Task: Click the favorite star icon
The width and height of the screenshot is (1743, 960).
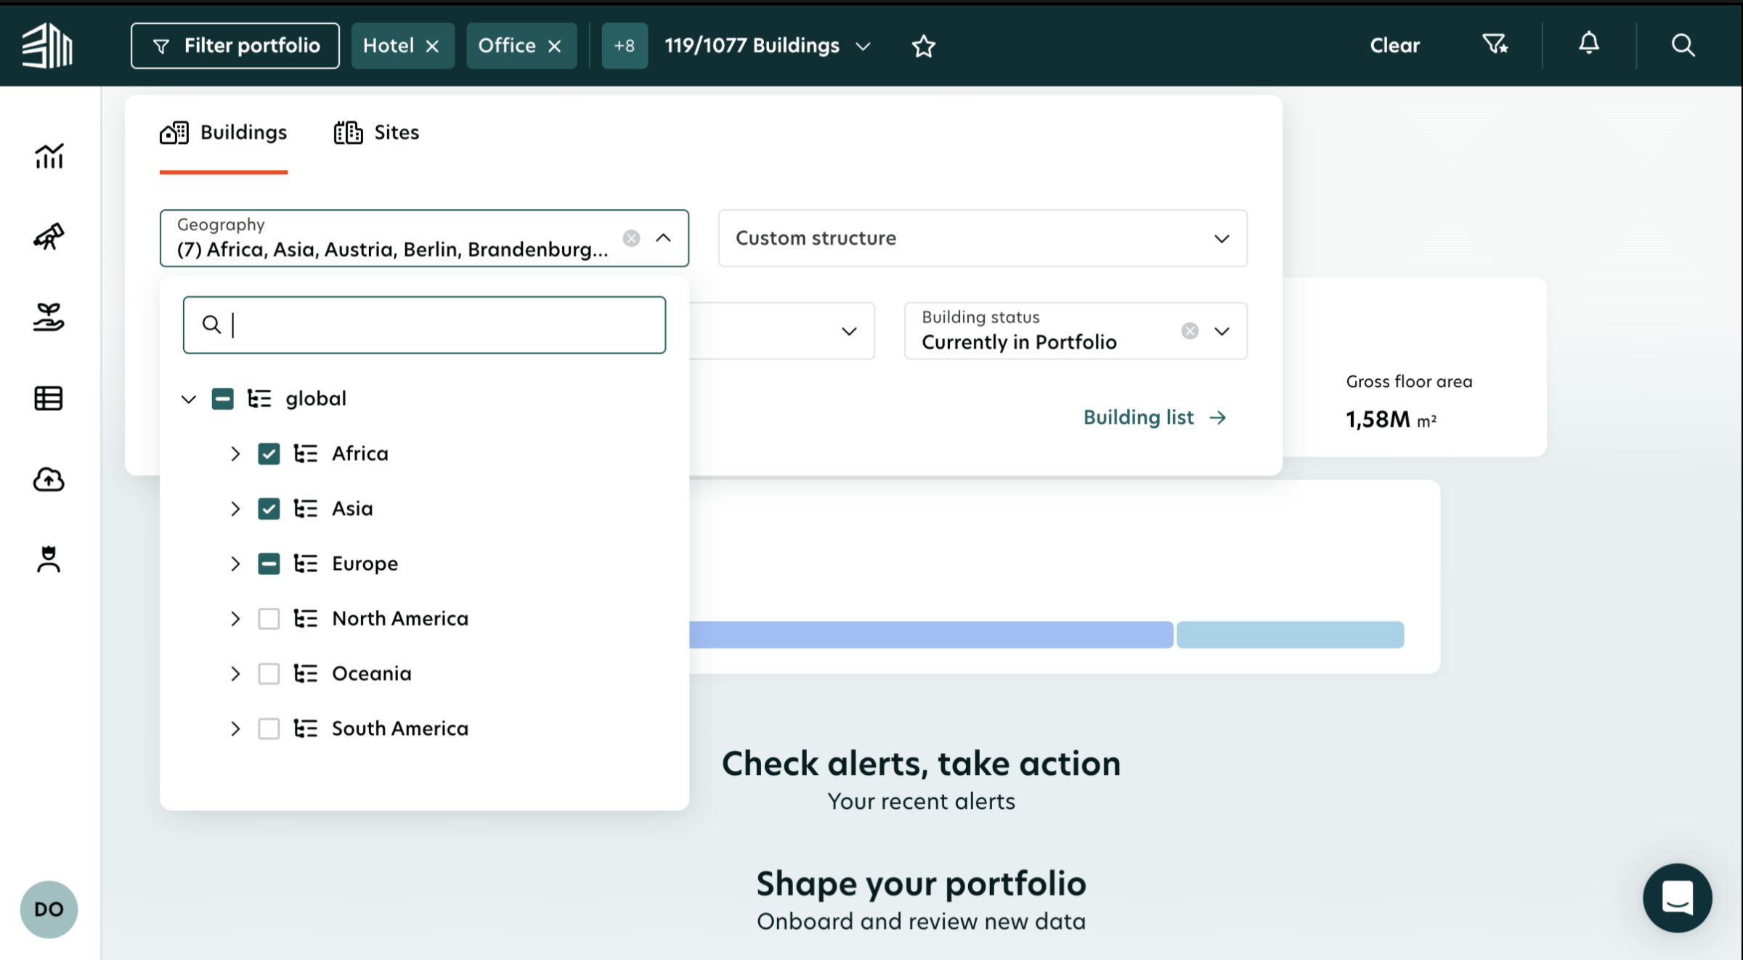Action: coord(924,46)
